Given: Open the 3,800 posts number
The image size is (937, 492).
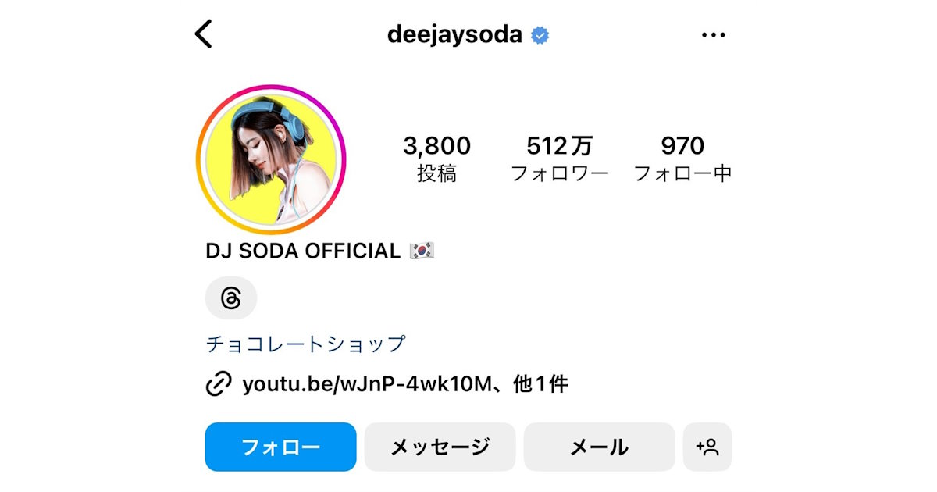Looking at the screenshot, I should pos(437,146).
